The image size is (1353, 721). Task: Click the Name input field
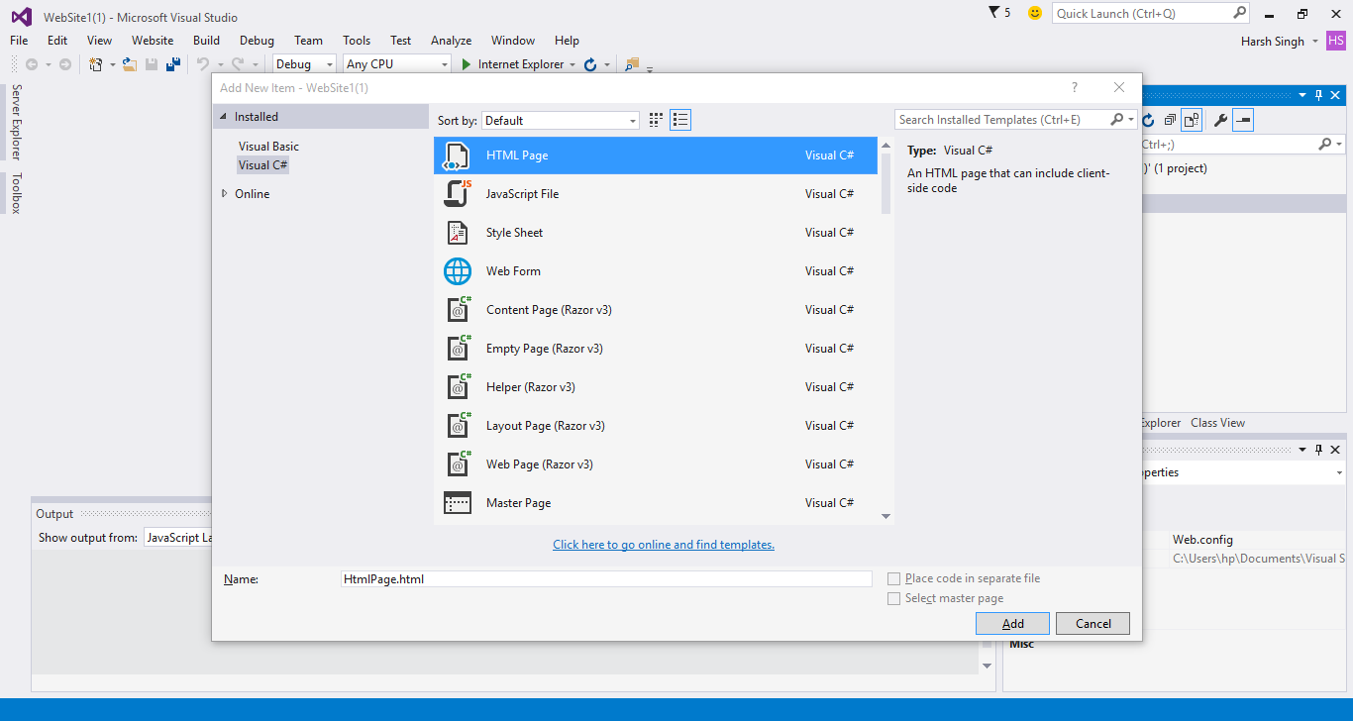pyautogui.click(x=606, y=579)
